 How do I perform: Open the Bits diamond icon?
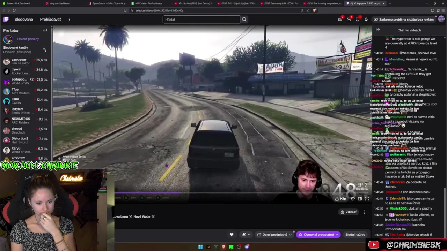tap(366, 19)
